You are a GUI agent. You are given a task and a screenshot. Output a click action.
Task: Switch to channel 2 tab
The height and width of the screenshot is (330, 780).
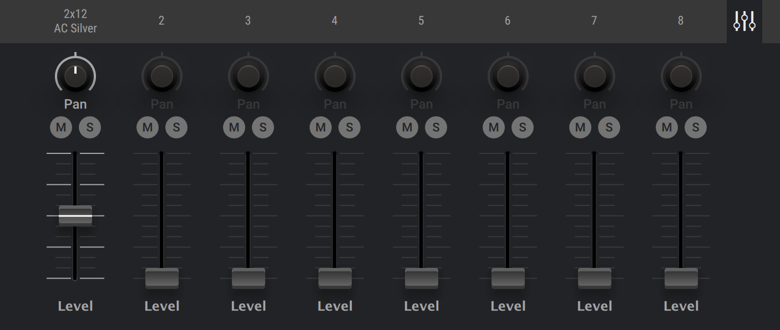tap(161, 22)
